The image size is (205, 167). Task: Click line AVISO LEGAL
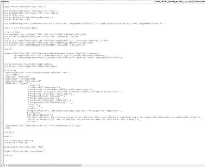tap(41, 115)
